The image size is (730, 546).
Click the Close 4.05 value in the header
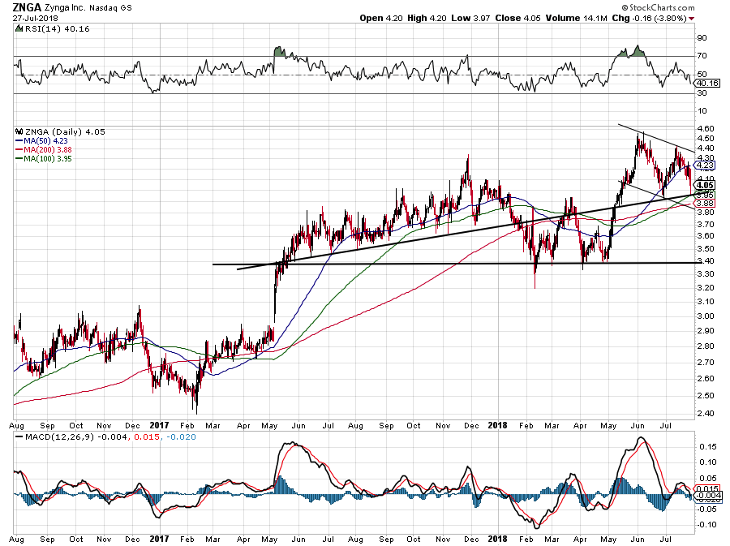[517, 18]
